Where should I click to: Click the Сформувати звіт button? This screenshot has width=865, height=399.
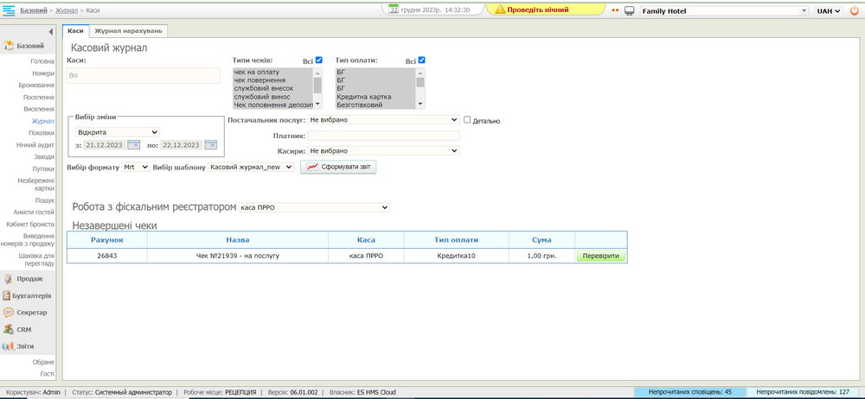[x=338, y=167]
